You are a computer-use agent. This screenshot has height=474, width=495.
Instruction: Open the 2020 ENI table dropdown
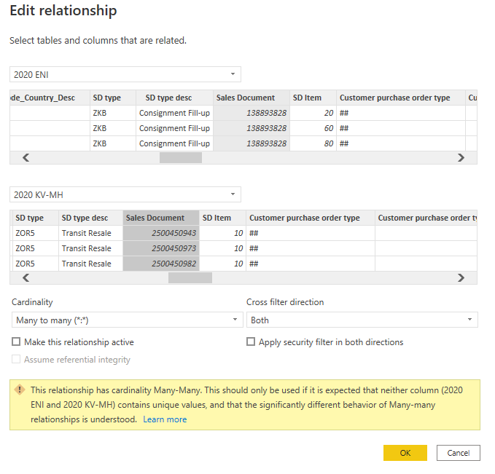(125, 74)
